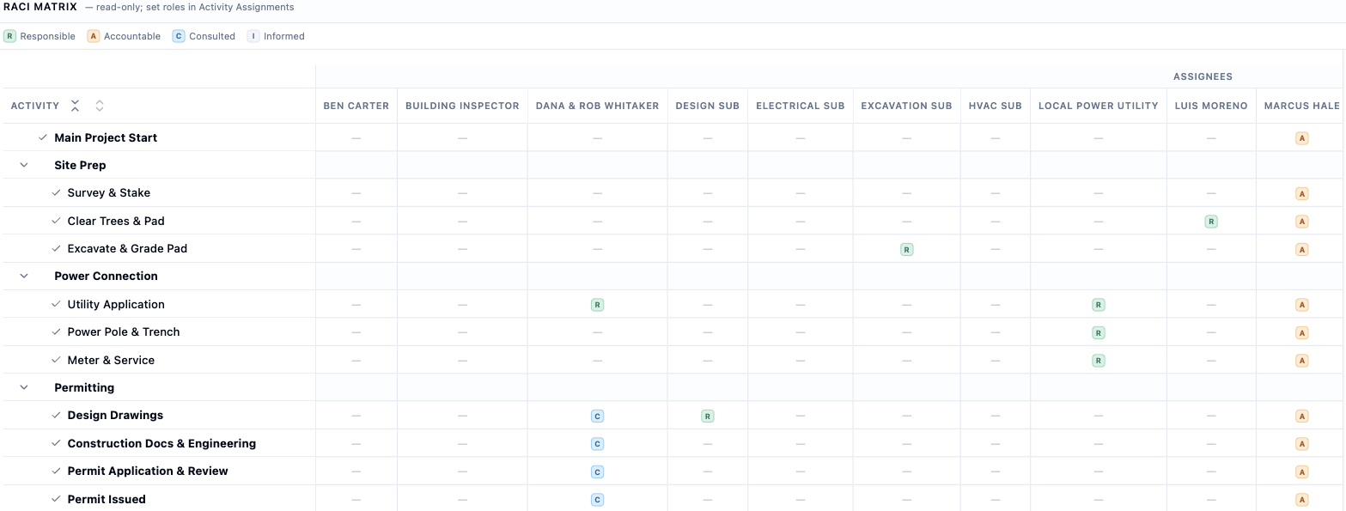The width and height of the screenshot is (1346, 511).
Task: Select the Electrical Sub column header
Action: tap(801, 106)
